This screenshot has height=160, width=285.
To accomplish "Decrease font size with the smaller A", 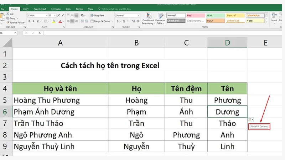I will coord(63,15).
